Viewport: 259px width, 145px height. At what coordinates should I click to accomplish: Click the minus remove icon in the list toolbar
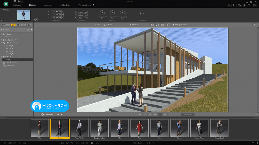[8, 25]
